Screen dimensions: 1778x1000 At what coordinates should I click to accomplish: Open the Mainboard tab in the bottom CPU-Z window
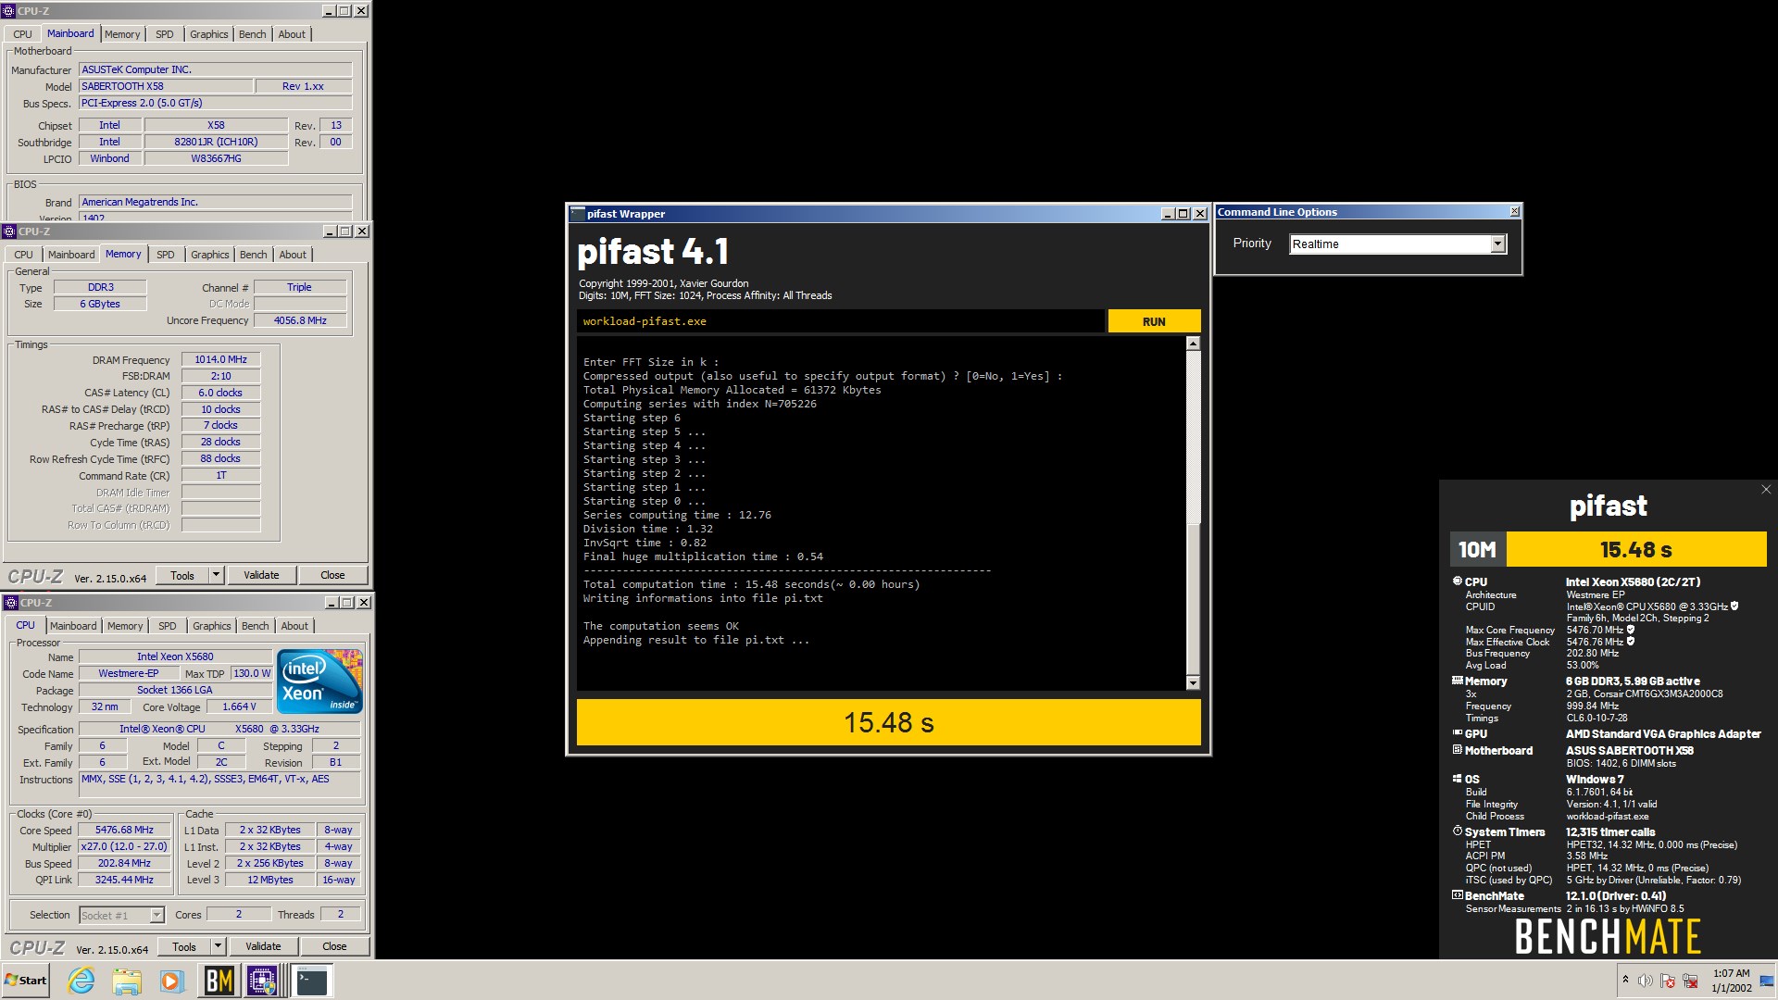click(x=73, y=626)
